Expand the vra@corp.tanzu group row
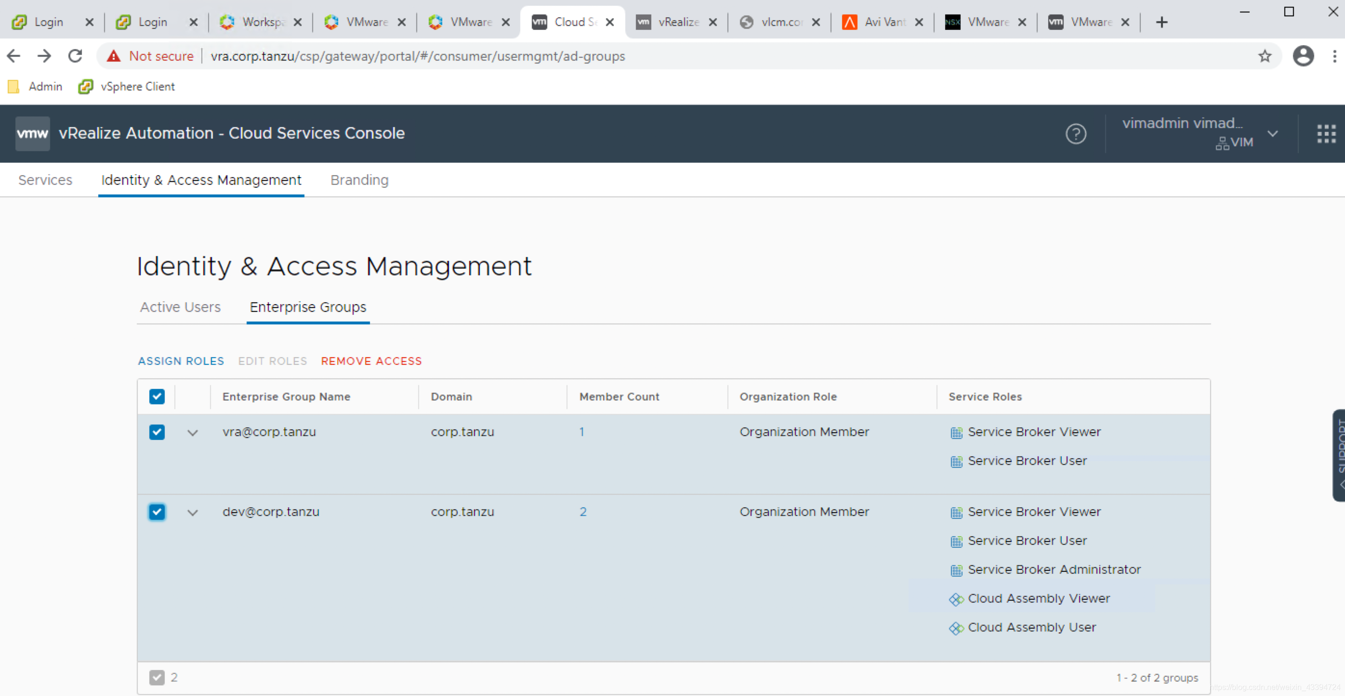 tap(193, 433)
